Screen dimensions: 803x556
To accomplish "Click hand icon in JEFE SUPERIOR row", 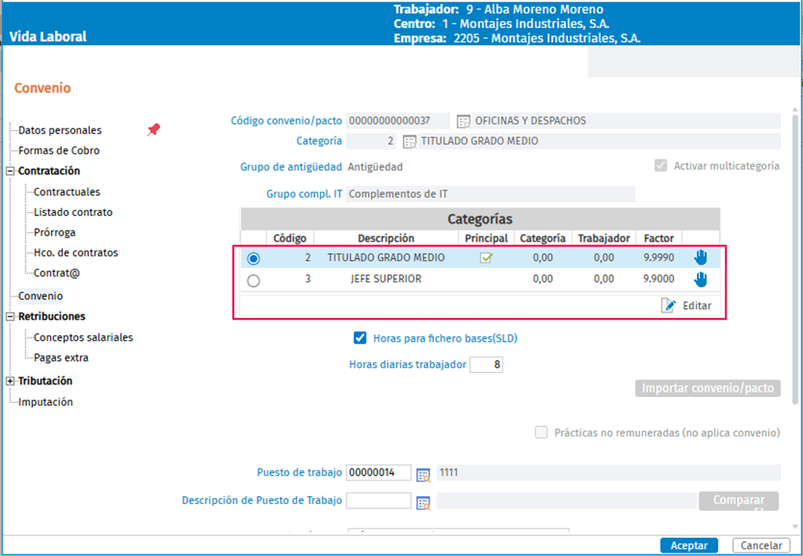I will tap(701, 279).
